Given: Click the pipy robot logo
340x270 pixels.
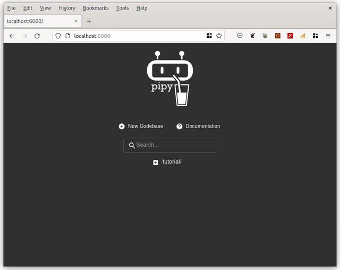Looking at the screenshot, I should [x=170, y=79].
